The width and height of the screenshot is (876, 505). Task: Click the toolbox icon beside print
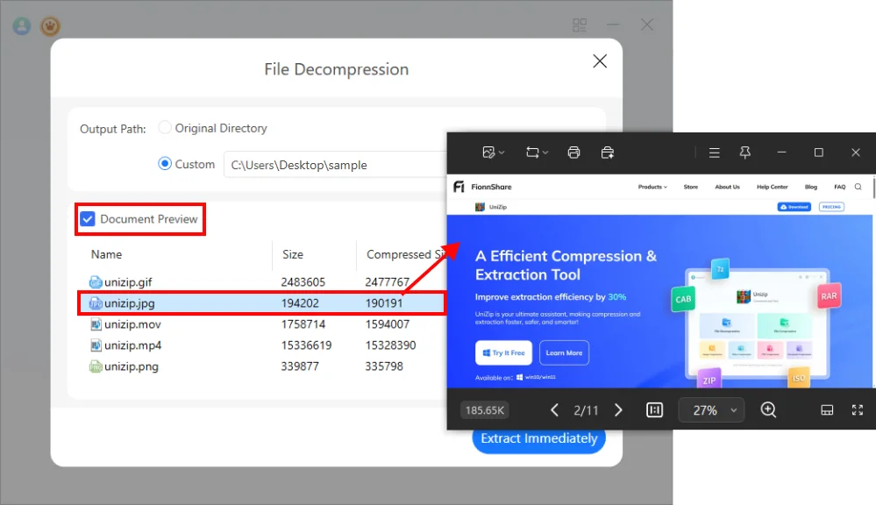(608, 153)
